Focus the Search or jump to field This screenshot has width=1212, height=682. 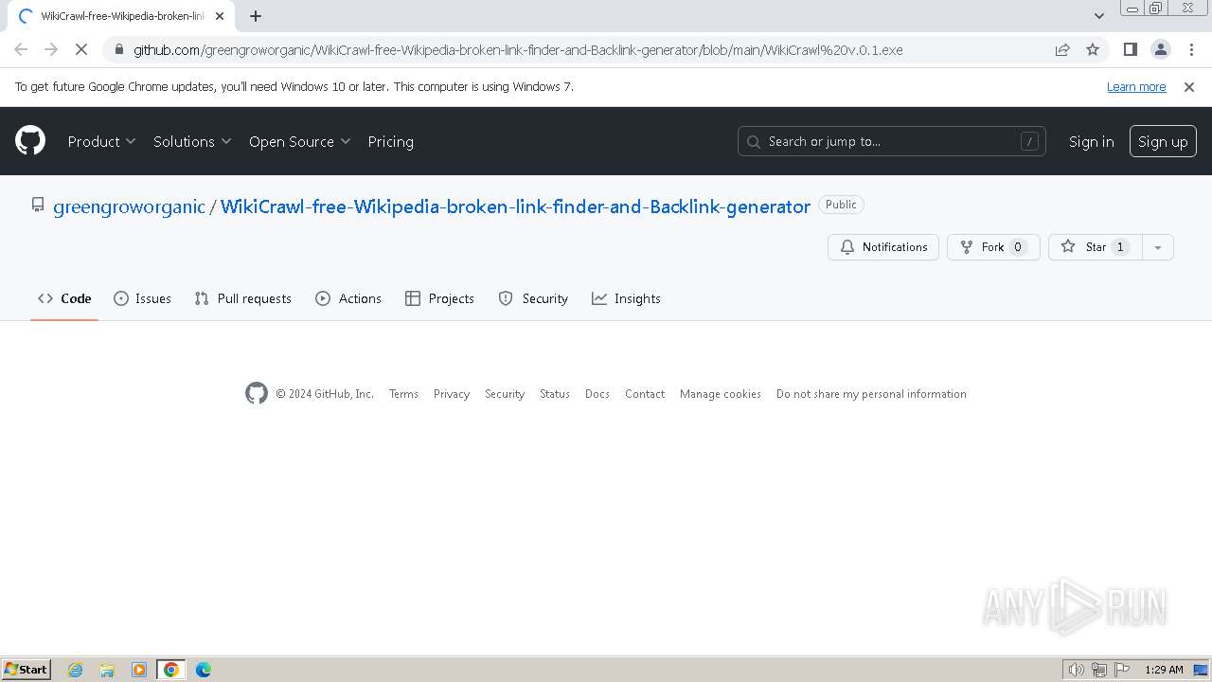click(x=891, y=141)
